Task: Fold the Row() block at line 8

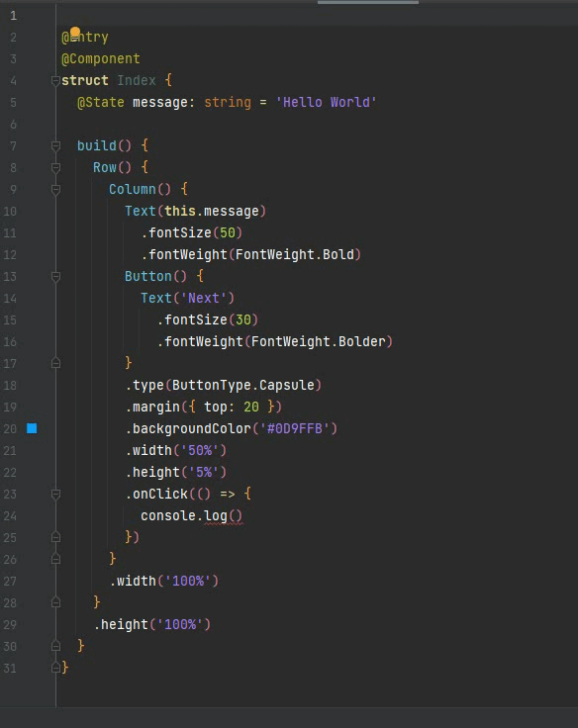Action: (x=55, y=167)
